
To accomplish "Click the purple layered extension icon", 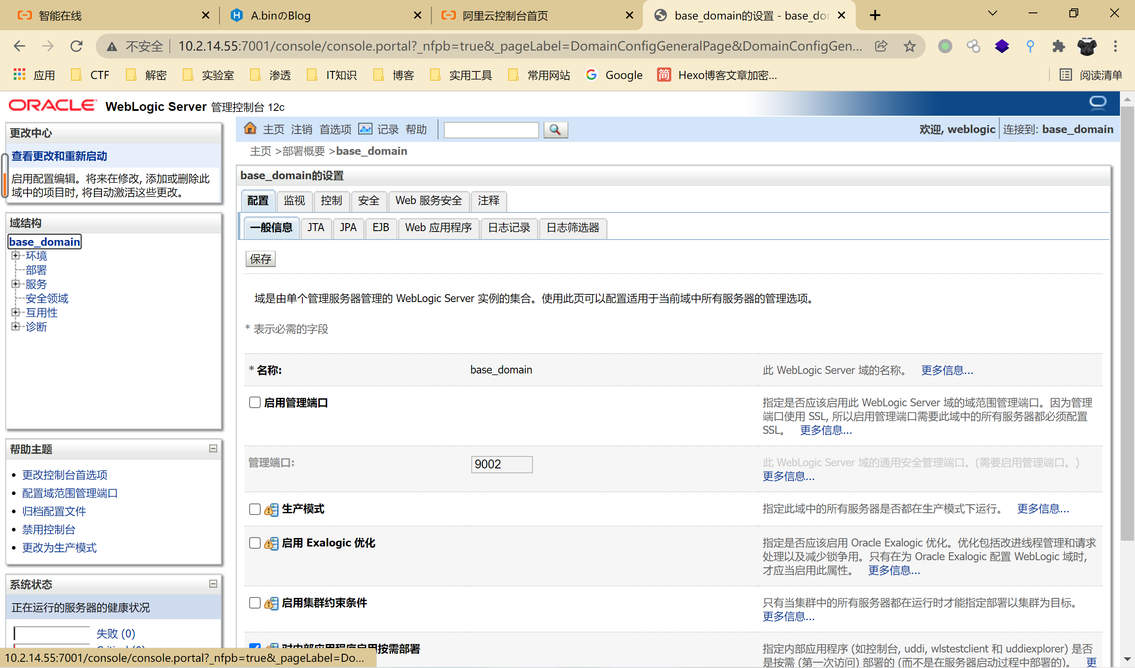I will coord(1002,46).
